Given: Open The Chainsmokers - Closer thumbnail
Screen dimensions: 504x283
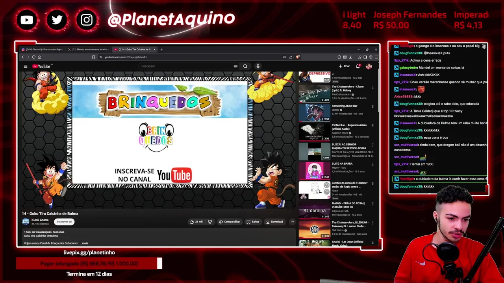Looking at the screenshot, I should 315,94.
